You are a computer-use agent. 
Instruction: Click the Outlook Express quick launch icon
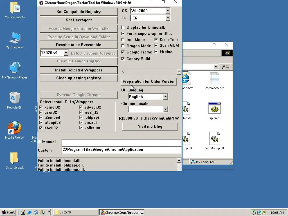[36, 212]
